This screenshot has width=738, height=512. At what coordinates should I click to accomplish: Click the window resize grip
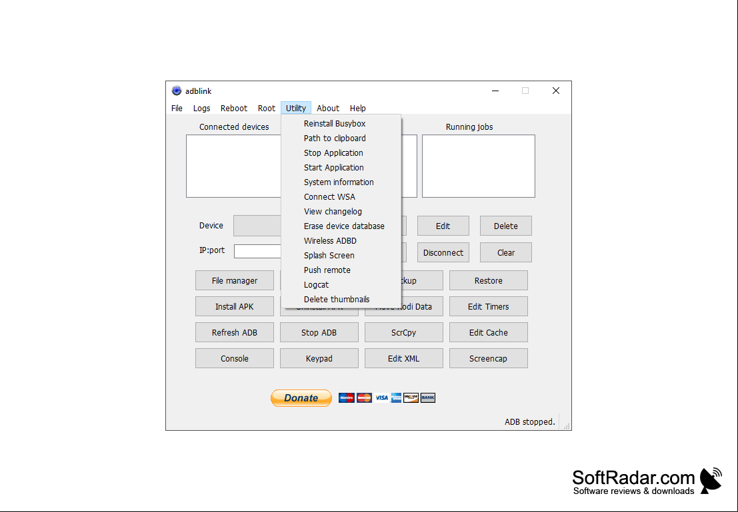567,426
